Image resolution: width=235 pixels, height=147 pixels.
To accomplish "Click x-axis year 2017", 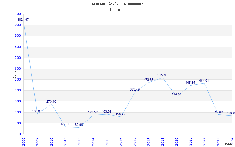I will [135, 142].
